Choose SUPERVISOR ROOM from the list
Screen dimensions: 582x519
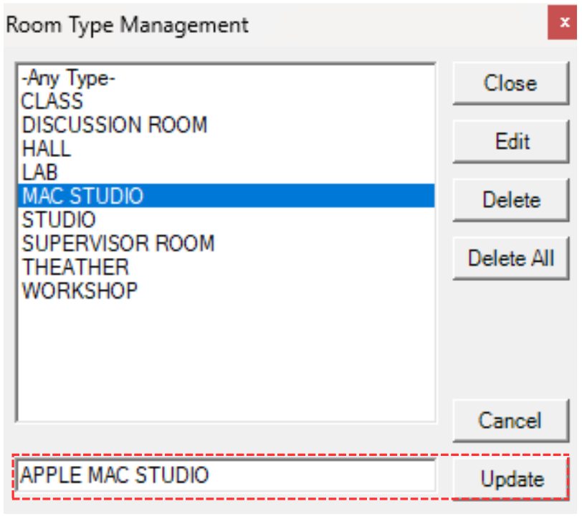point(118,243)
